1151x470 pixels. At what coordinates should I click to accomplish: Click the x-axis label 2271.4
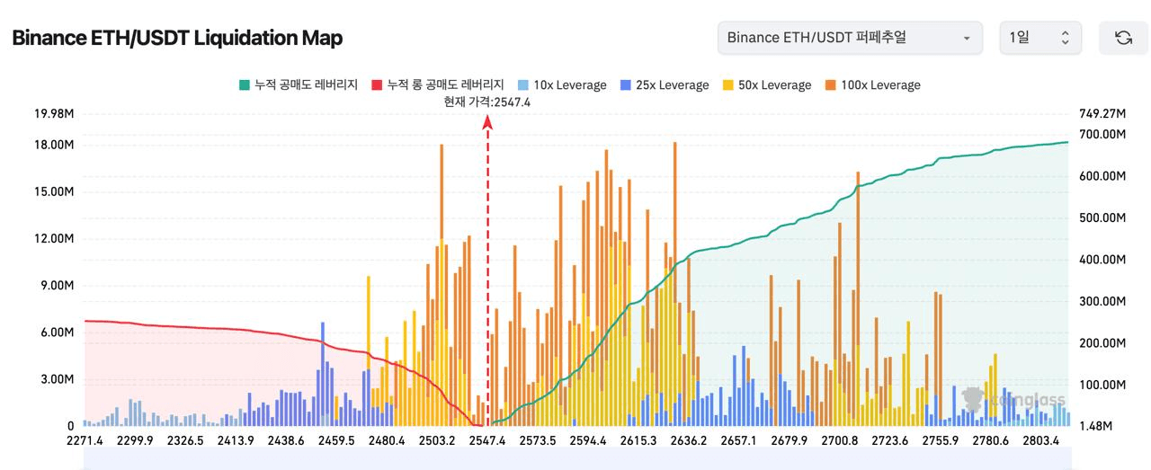(x=85, y=441)
